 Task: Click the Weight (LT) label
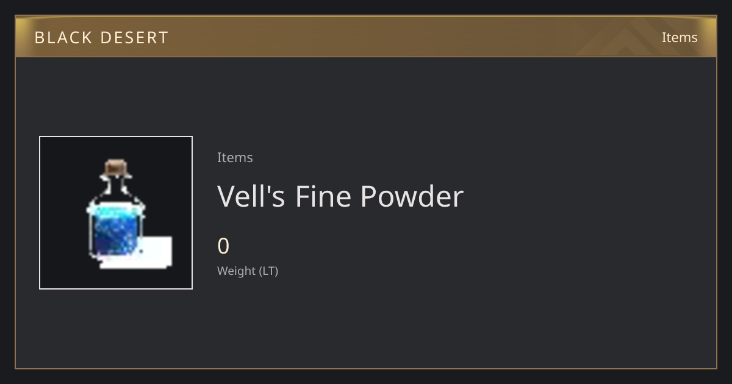pos(248,271)
